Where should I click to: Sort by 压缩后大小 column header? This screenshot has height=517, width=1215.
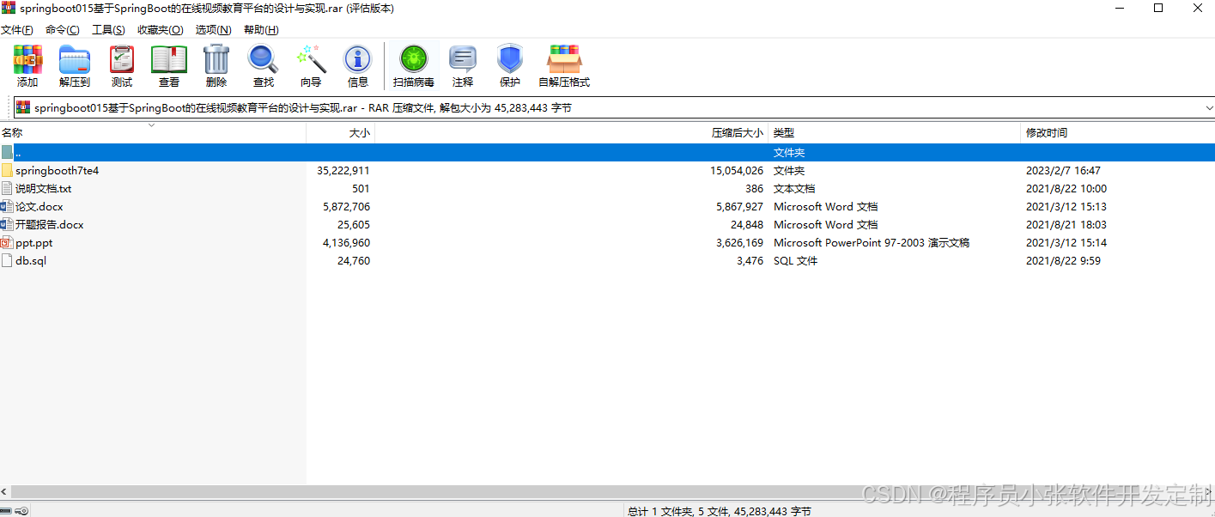click(x=572, y=133)
